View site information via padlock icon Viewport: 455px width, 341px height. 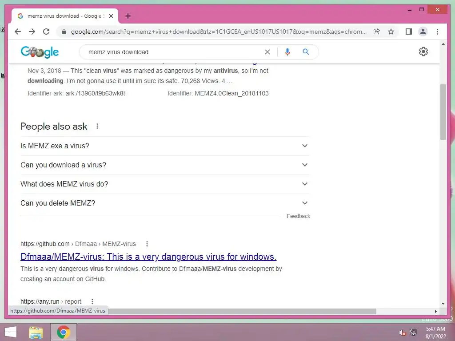point(64,32)
